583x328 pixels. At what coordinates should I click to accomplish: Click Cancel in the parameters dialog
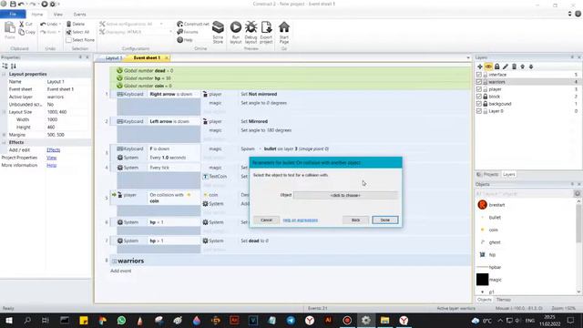(267, 220)
